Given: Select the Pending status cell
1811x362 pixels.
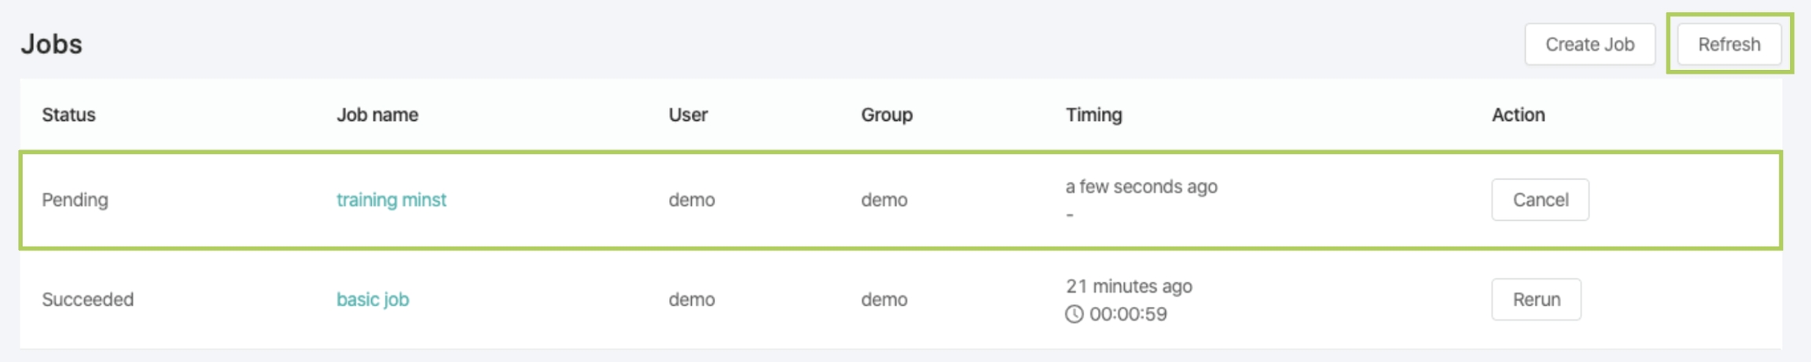Looking at the screenshot, I should pyautogui.click(x=75, y=199).
